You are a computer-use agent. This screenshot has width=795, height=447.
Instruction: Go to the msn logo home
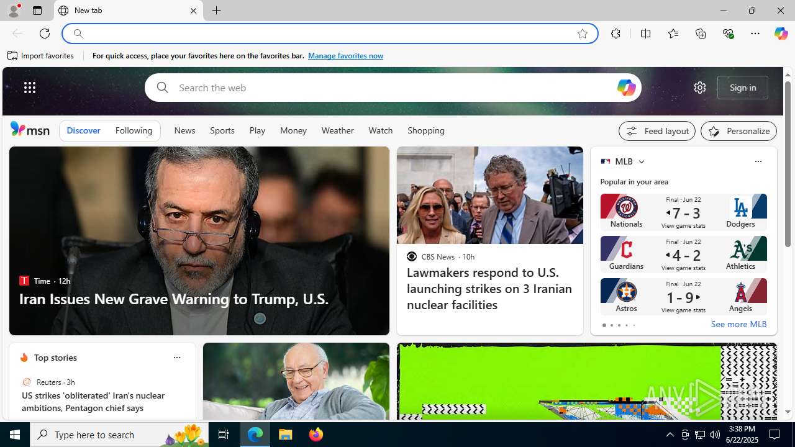(x=30, y=129)
